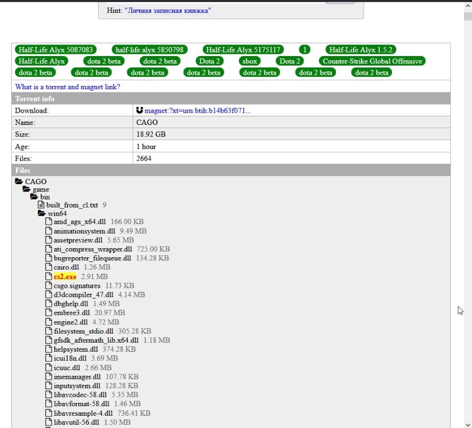Click the magnet link icon
Screen dimensions: 472x428
click(x=139, y=110)
